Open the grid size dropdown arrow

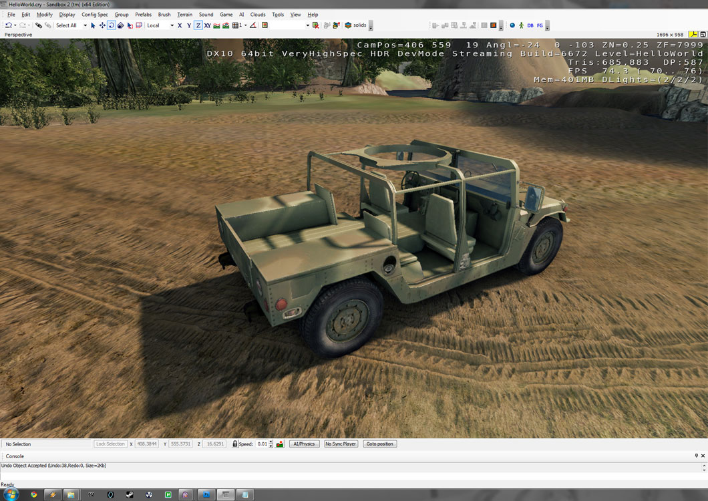point(246,25)
